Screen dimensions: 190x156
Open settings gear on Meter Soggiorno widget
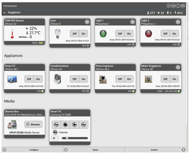pos(178,67)
